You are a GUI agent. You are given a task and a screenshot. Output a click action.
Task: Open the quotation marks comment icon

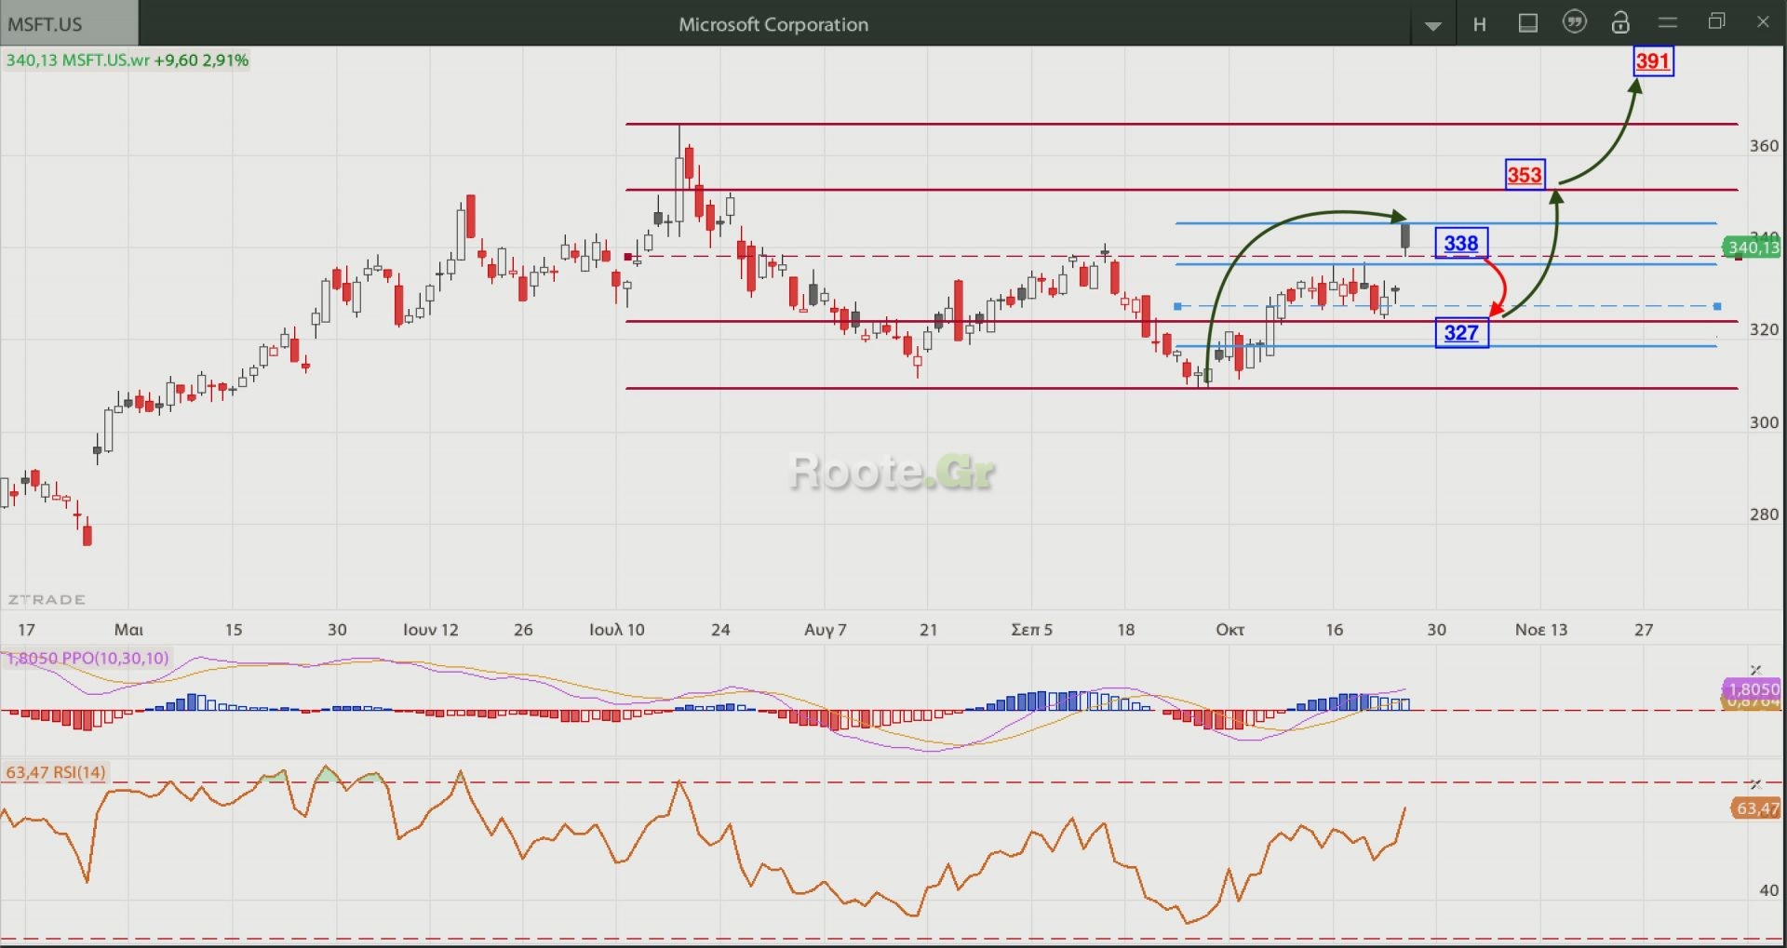click(x=1574, y=22)
